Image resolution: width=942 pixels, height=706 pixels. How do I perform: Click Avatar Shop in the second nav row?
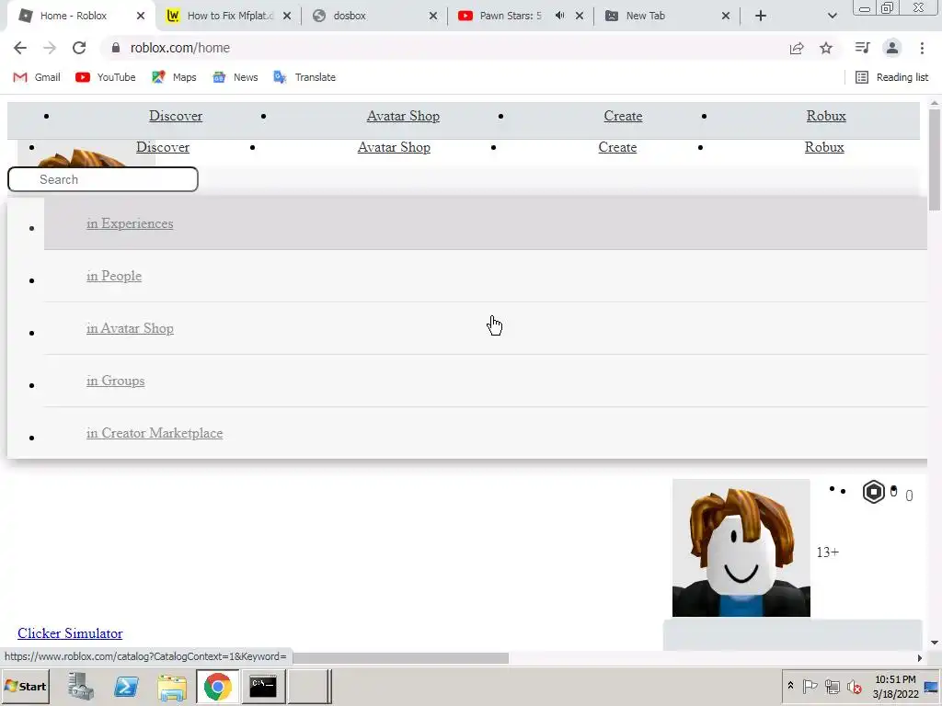tap(394, 147)
